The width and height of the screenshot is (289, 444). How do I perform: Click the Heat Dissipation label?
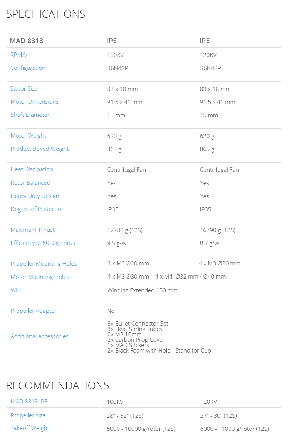tap(32, 169)
